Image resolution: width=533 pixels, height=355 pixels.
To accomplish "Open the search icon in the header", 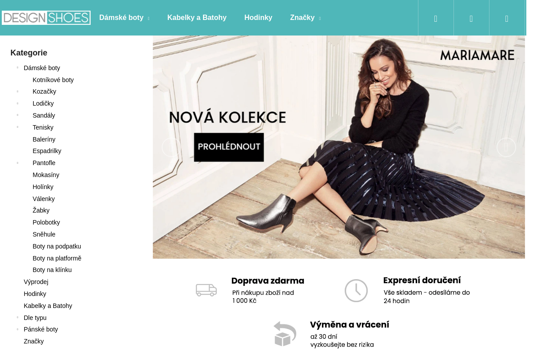I will [435, 18].
